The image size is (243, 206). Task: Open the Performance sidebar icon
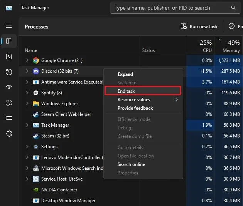coord(9,57)
